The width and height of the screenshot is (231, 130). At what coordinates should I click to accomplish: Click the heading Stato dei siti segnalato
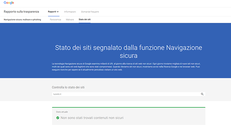(x=128, y=52)
